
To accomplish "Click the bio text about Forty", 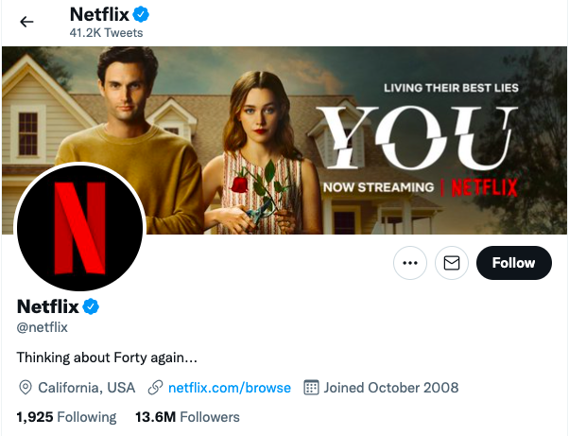I will [x=107, y=358].
